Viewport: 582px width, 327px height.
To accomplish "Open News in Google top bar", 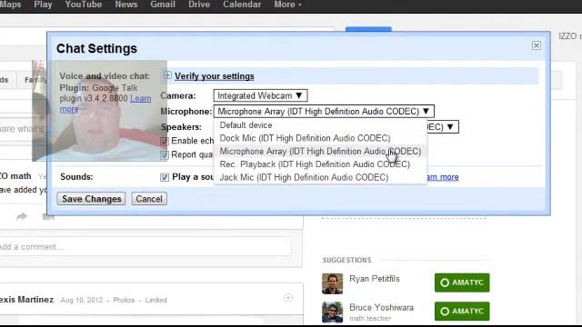I will pos(126,5).
